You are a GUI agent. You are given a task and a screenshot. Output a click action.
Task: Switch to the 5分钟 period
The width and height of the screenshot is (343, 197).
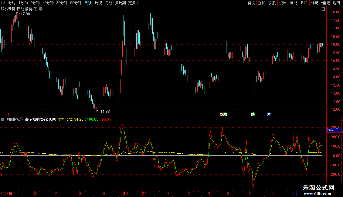click(35, 3)
